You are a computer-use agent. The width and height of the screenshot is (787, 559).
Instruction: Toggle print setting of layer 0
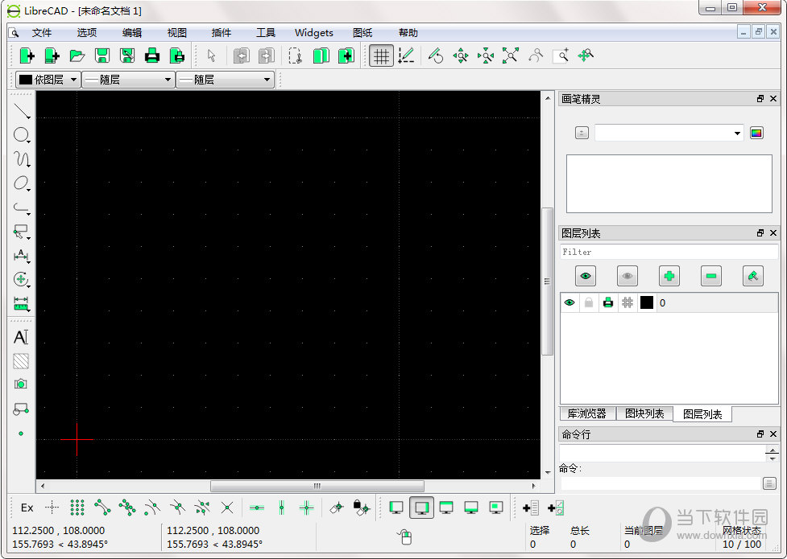pos(608,302)
